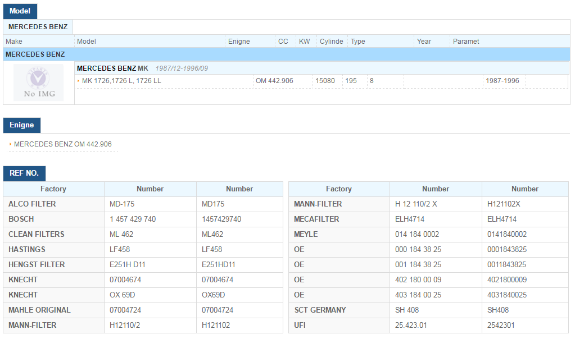Click the 1987-1996 year value
The width and height of the screenshot is (575, 339).
502,81
